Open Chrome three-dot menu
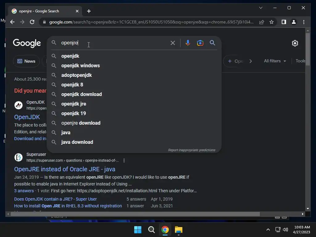 [304, 22]
